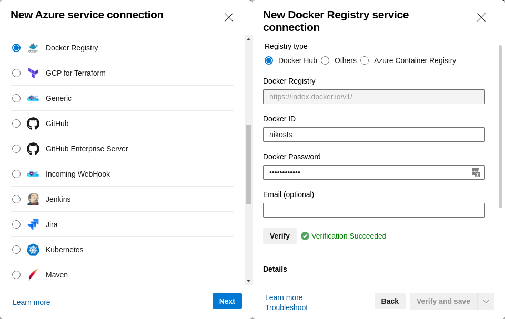Click the 'Docker Password' field label
This screenshot has height=319, width=505.
292,157
